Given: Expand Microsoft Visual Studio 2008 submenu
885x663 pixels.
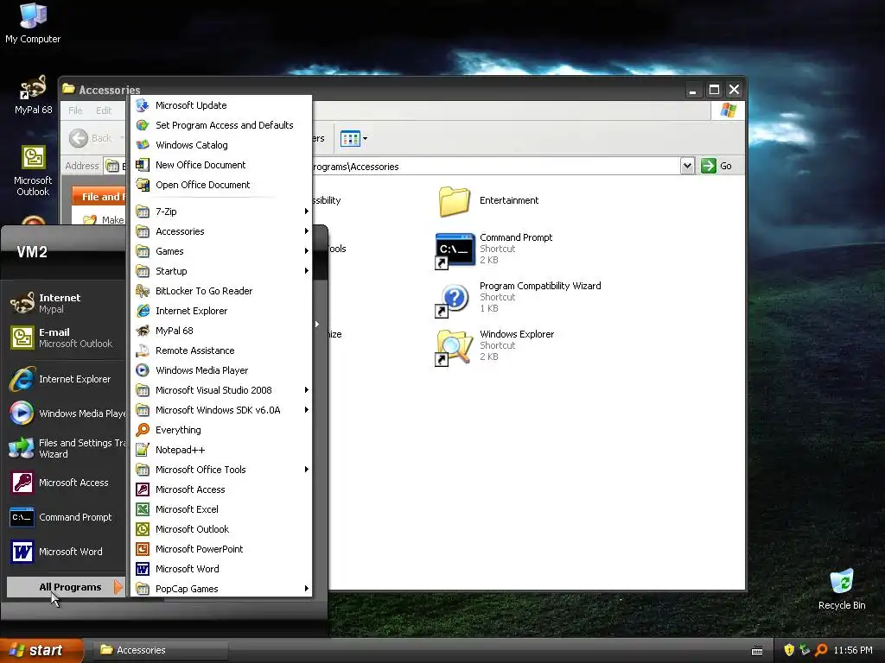Looking at the screenshot, I should pos(221,390).
